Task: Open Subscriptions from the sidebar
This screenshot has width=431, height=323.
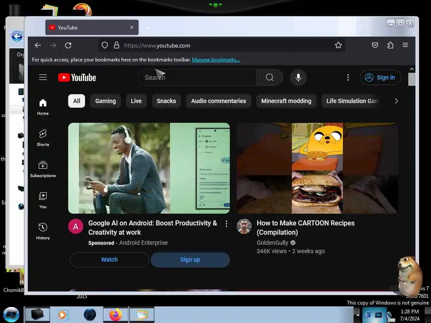Action: (x=43, y=169)
